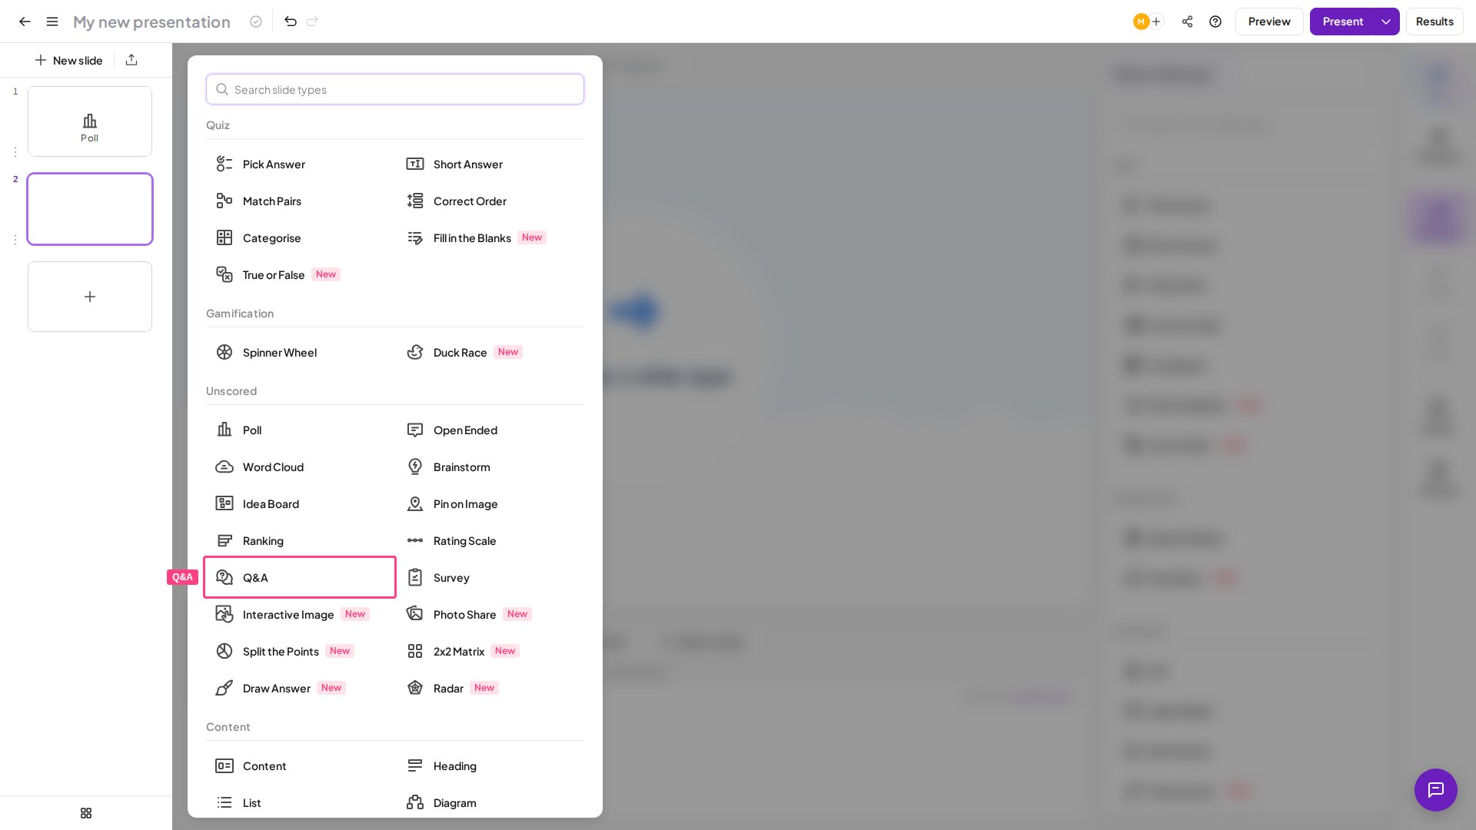1476x830 pixels.
Task: Choose the Survey slide type
Action: coord(490,577)
